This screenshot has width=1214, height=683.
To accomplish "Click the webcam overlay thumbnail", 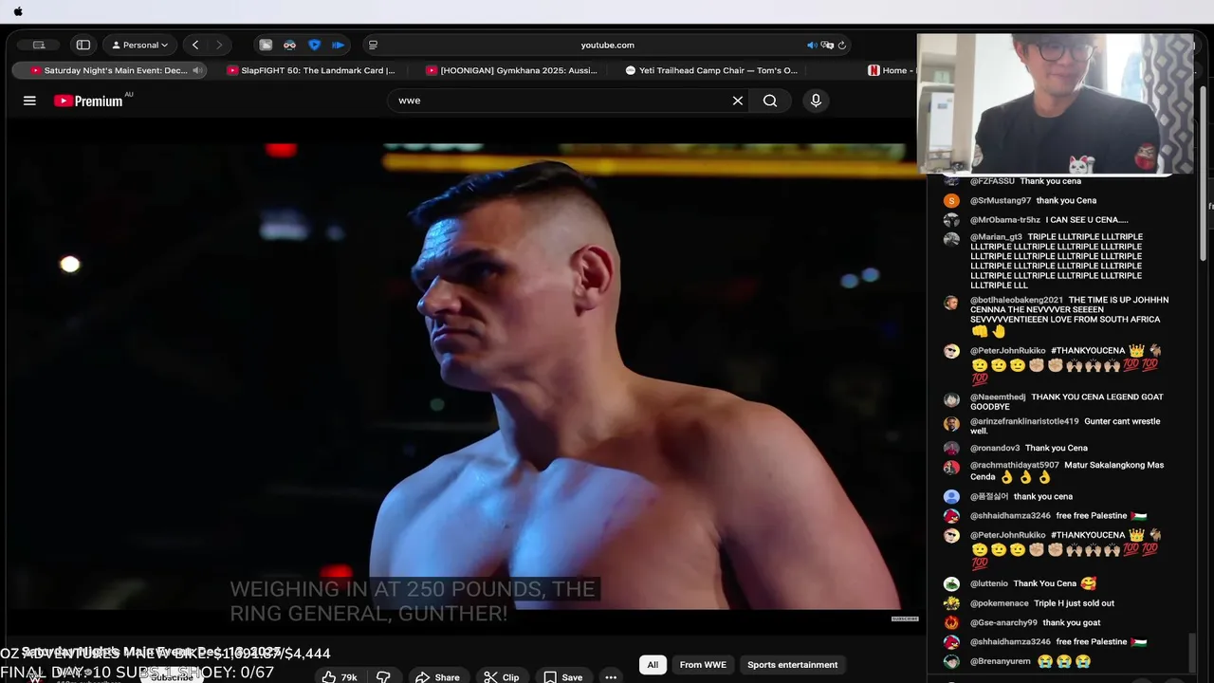I will click(1055, 103).
